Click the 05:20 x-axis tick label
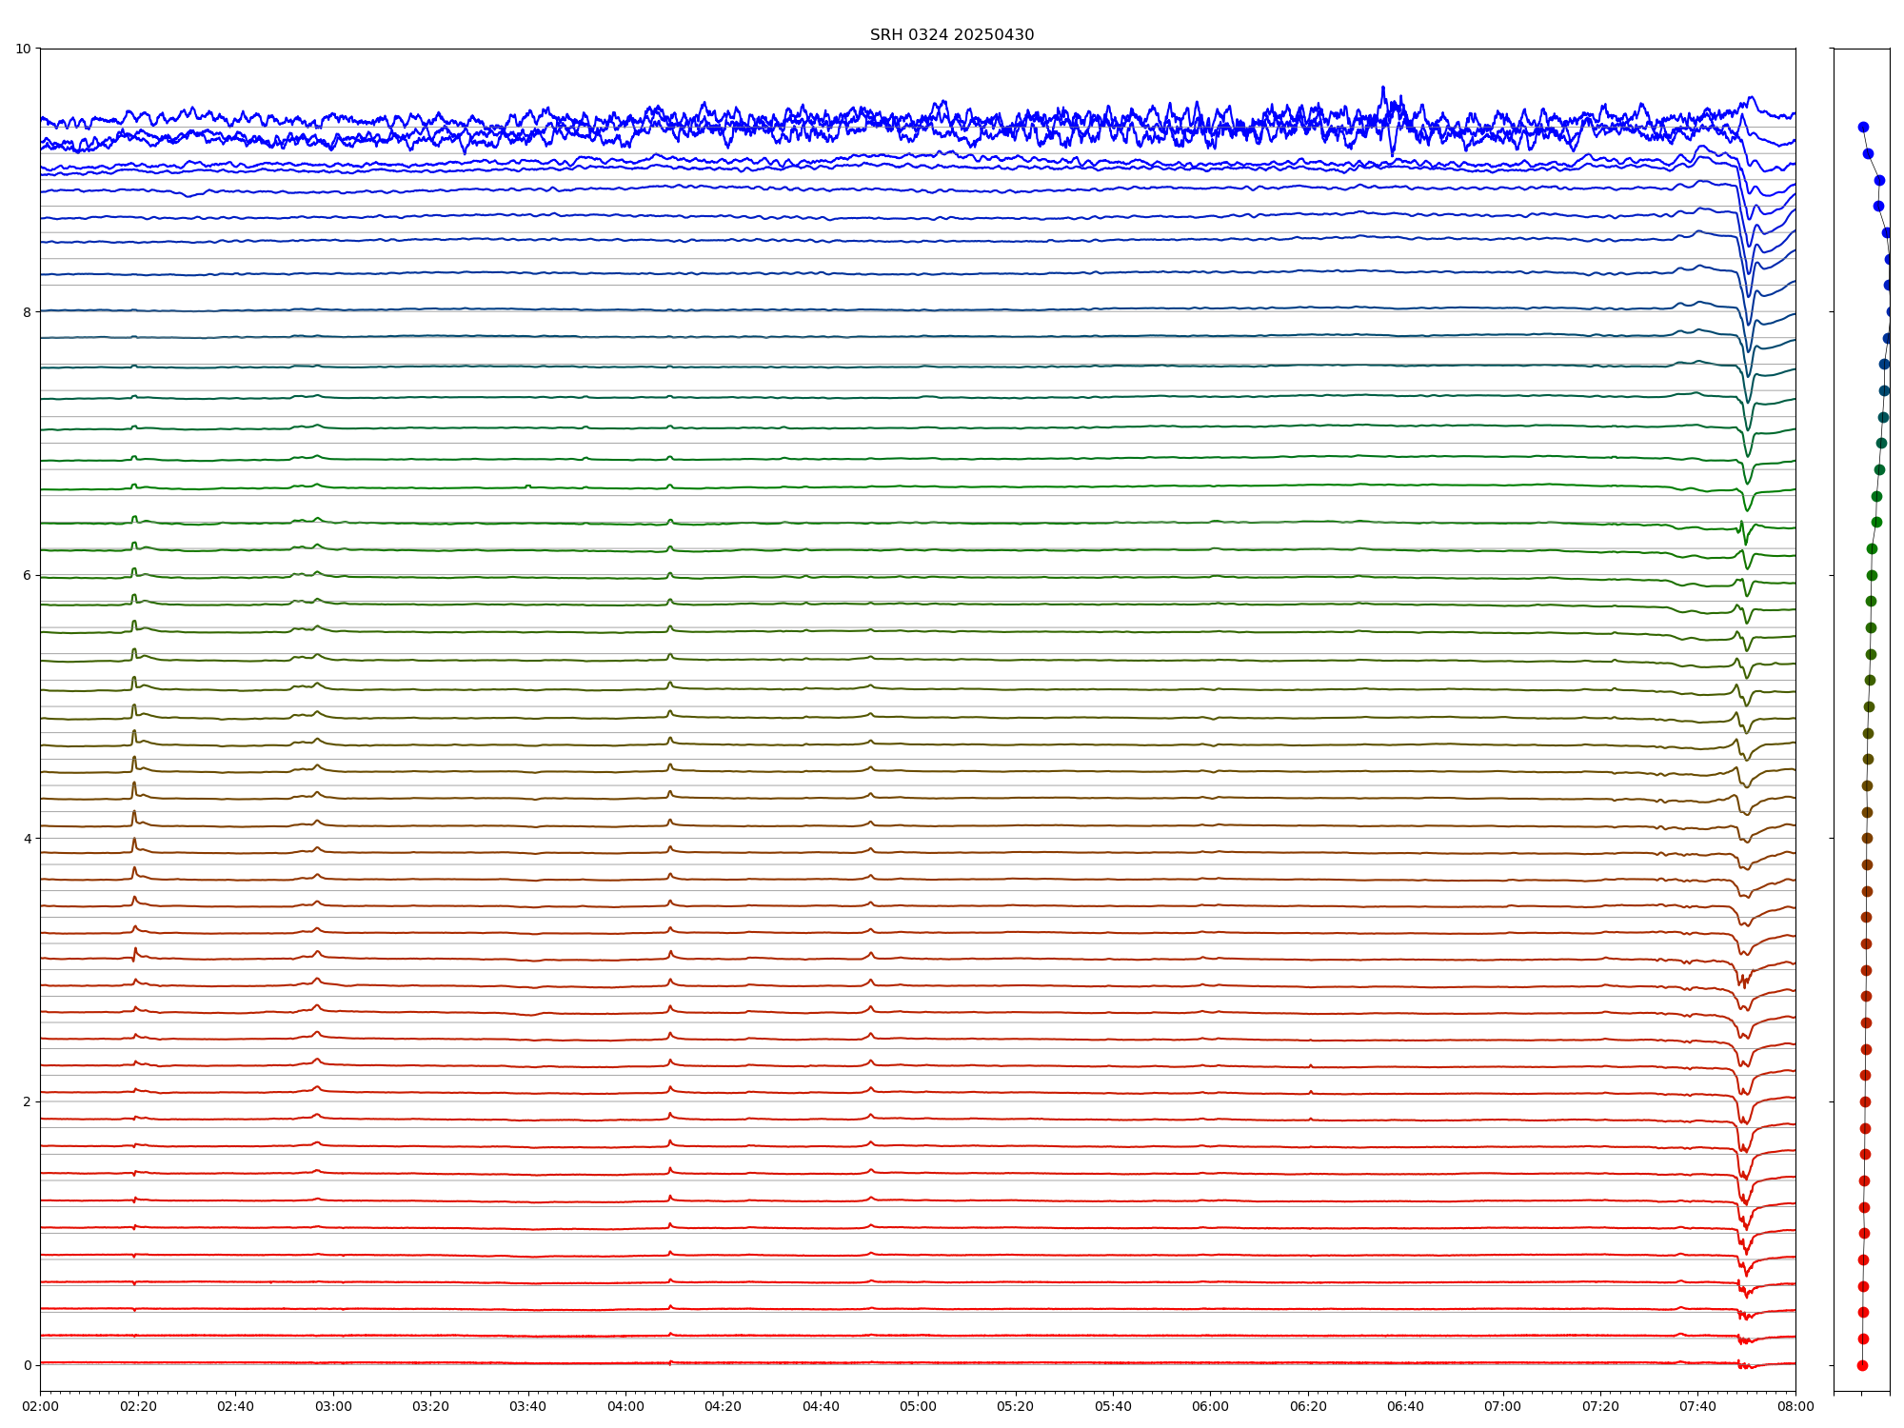Viewport: 1904px width, 1428px height. (x=1015, y=1406)
